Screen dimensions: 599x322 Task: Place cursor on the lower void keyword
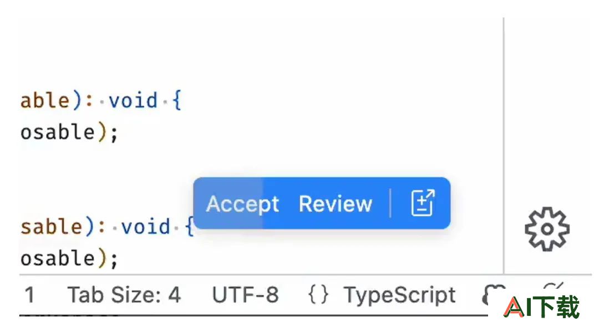coord(145,227)
